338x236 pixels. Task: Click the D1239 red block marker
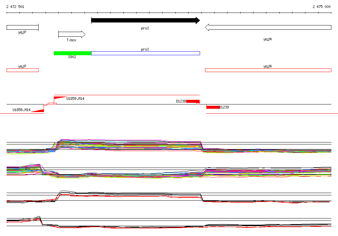[x=213, y=107]
